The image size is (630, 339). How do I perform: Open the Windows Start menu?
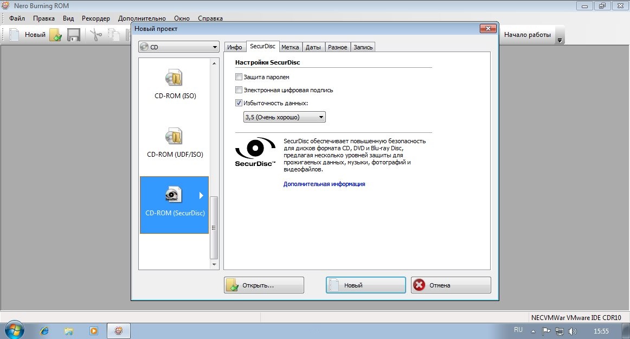pyautogui.click(x=14, y=330)
